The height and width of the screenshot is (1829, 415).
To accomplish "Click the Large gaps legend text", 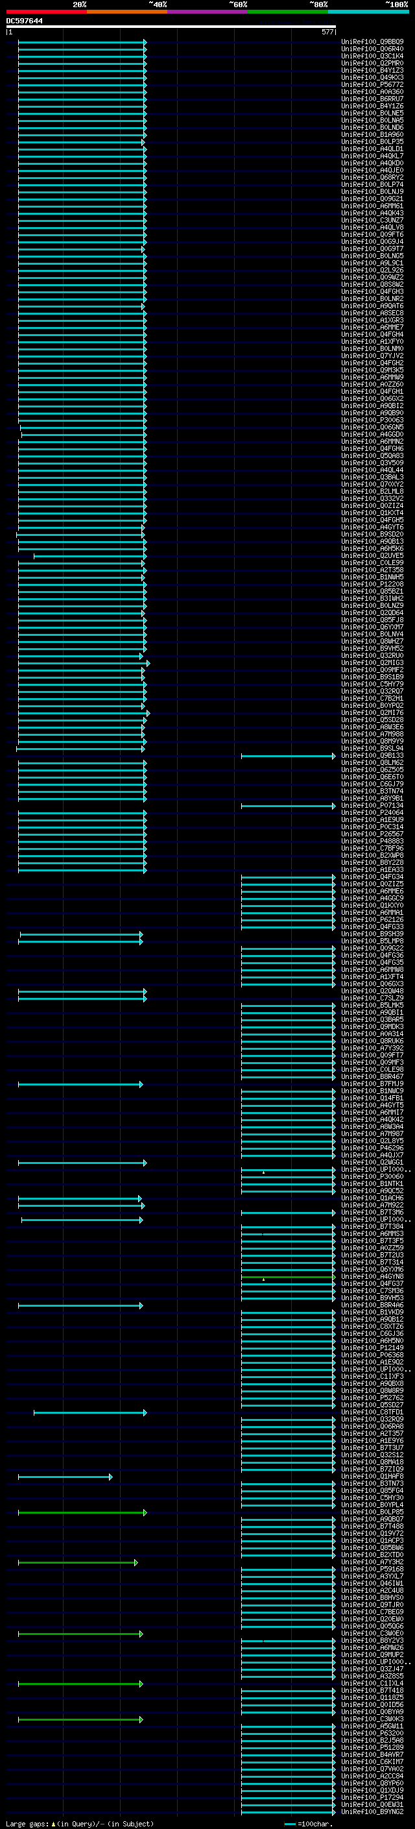I will [x=80, y=1824].
